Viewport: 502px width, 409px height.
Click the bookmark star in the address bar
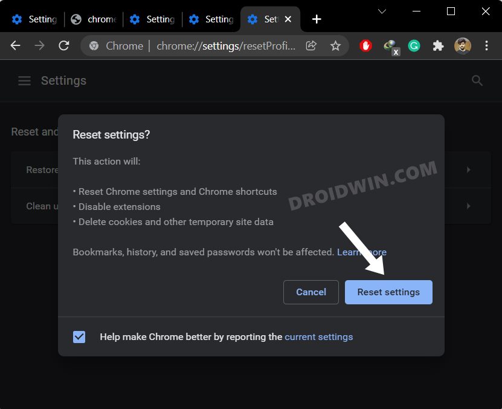point(335,45)
